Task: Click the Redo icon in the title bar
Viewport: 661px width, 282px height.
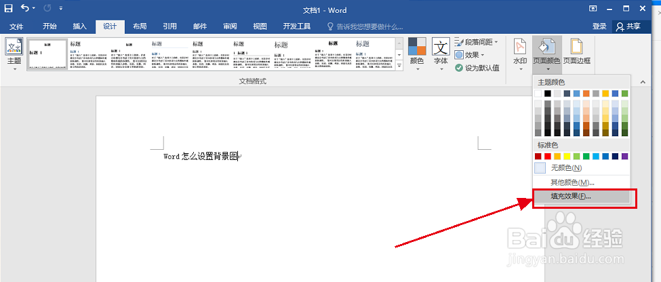Action: tap(47, 8)
